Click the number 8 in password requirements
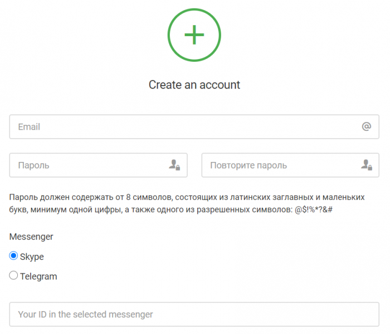Image resolution: width=390 pixels, height=334 pixels. 128,197
